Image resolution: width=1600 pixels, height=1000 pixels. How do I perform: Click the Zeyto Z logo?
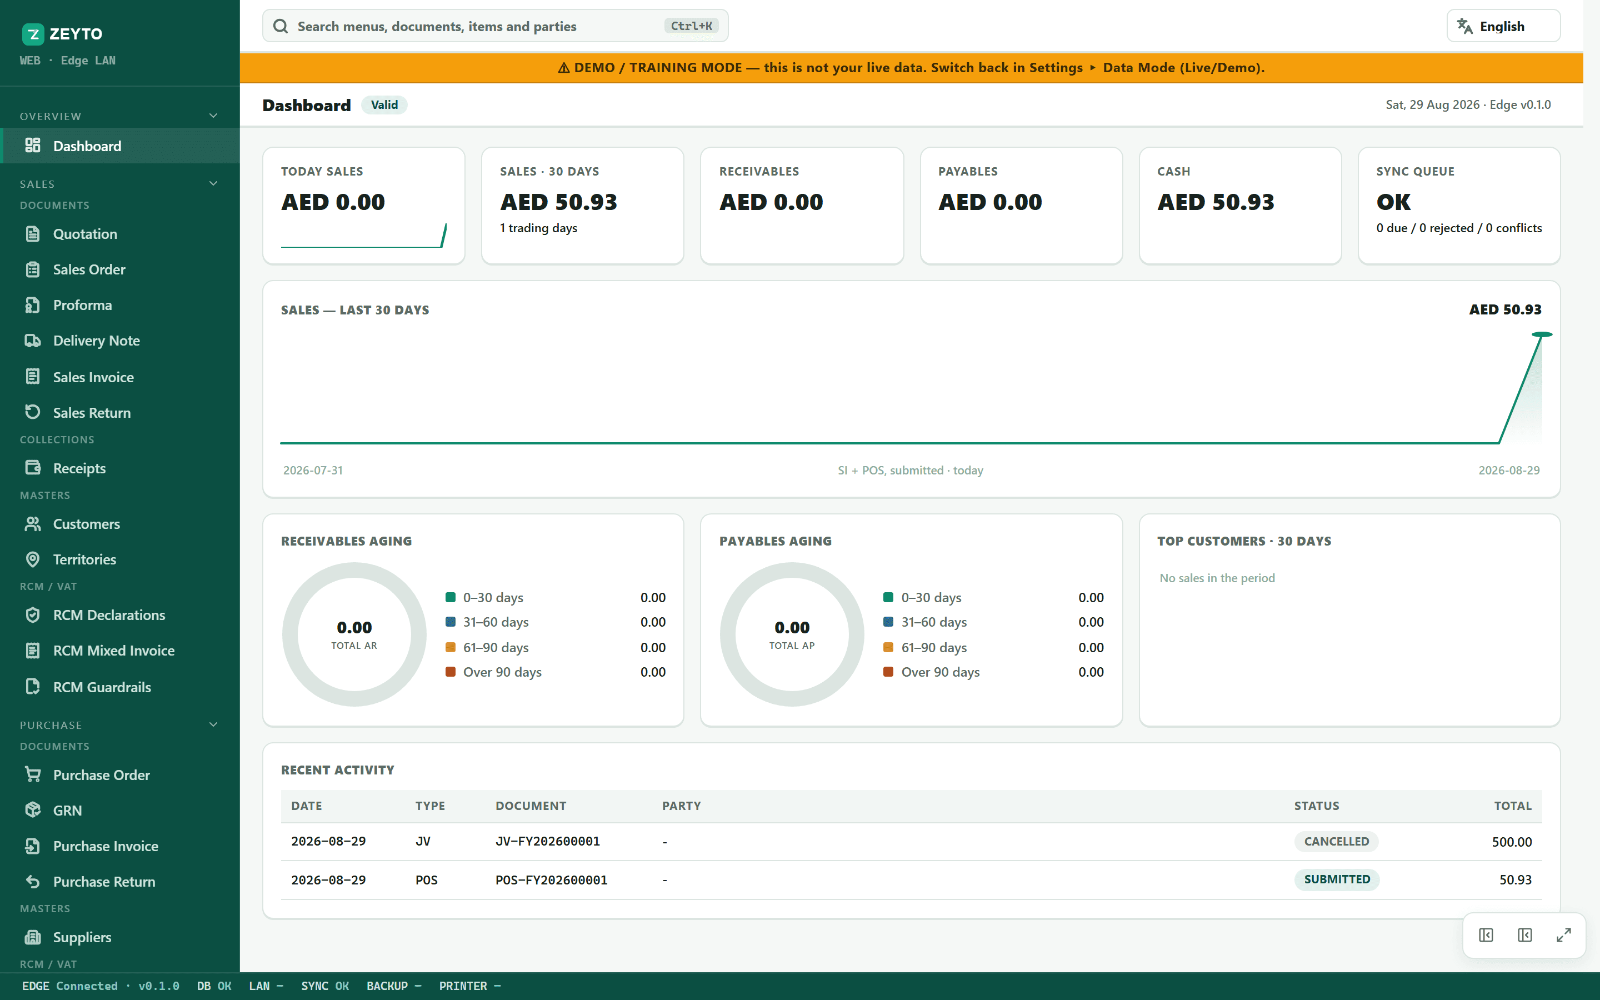pyautogui.click(x=33, y=34)
